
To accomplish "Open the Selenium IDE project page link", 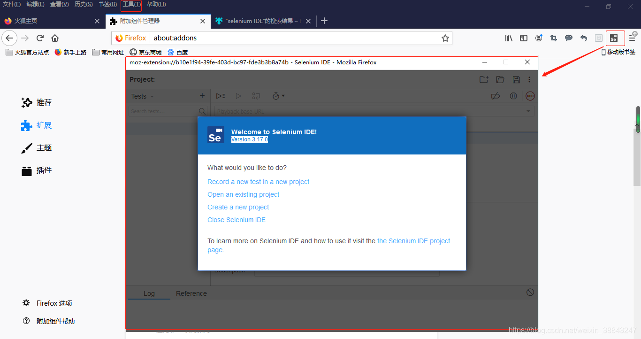I will (413, 241).
